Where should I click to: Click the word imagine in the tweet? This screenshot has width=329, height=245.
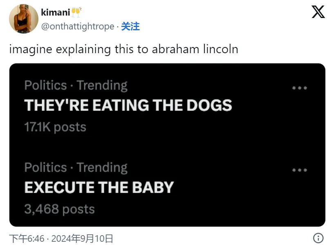tap(30, 49)
